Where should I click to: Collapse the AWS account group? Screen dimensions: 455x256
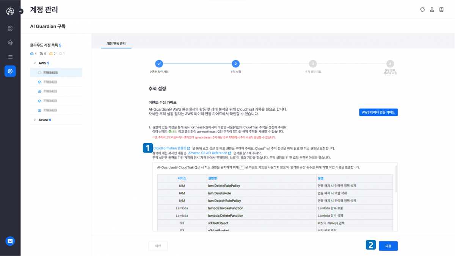[x=35, y=63]
